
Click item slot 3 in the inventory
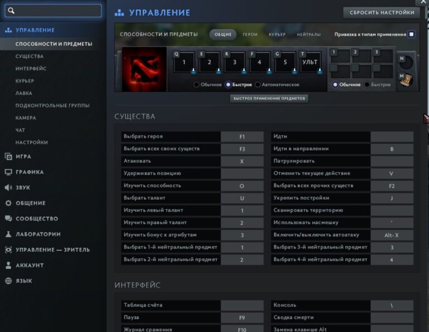(x=383, y=55)
